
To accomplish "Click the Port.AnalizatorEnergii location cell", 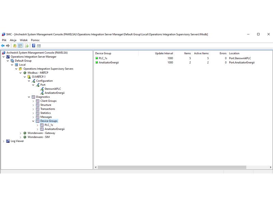I will coord(242,63).
